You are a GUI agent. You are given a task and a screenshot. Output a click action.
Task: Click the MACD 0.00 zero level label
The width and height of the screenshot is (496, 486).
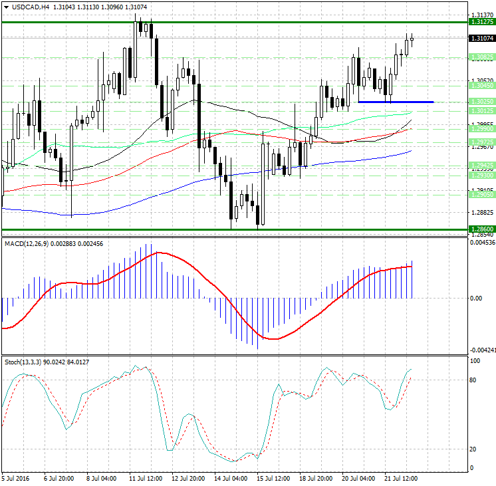click(x=476, y=298)
